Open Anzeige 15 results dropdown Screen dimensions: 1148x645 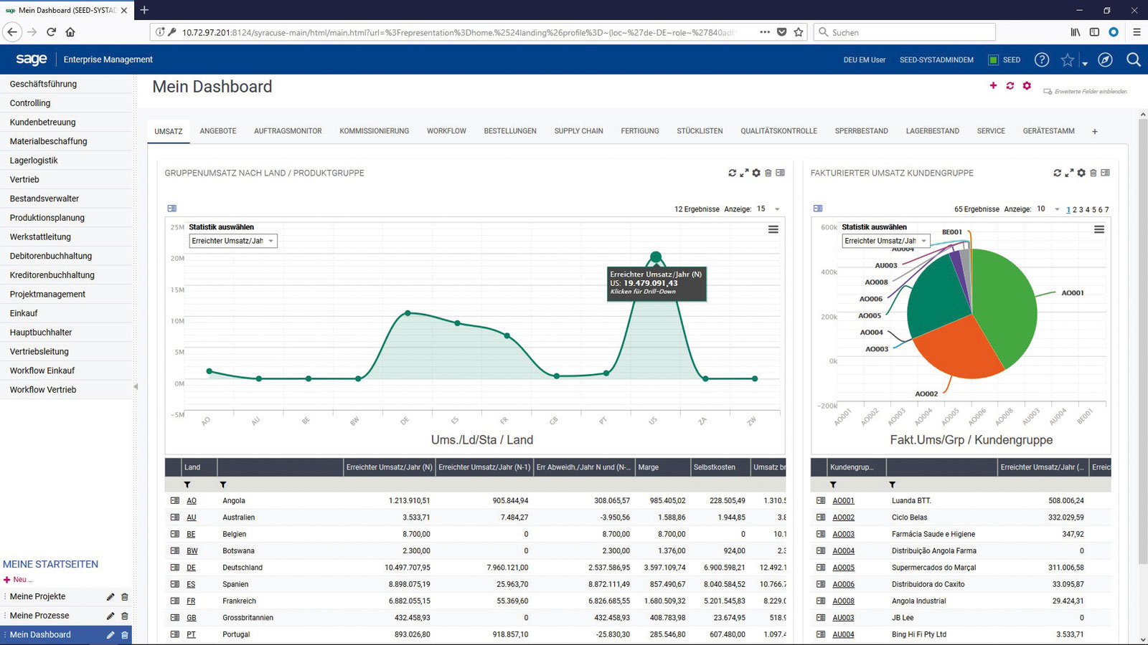click(x=768, y=209)
